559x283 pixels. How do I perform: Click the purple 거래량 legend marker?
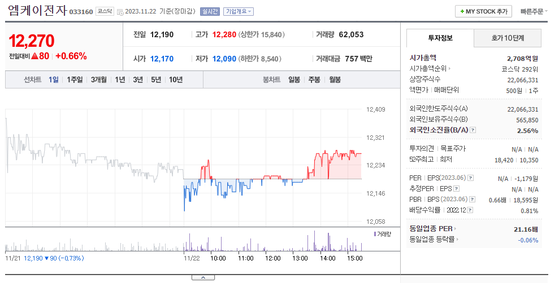[x=375, y=234]
